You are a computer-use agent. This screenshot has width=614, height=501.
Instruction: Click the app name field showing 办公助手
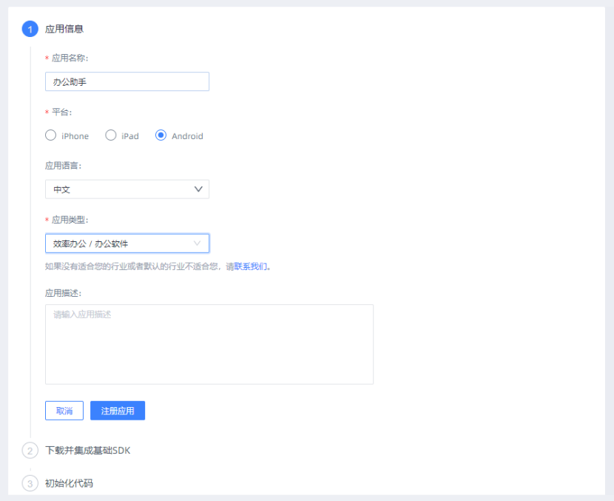126,81
